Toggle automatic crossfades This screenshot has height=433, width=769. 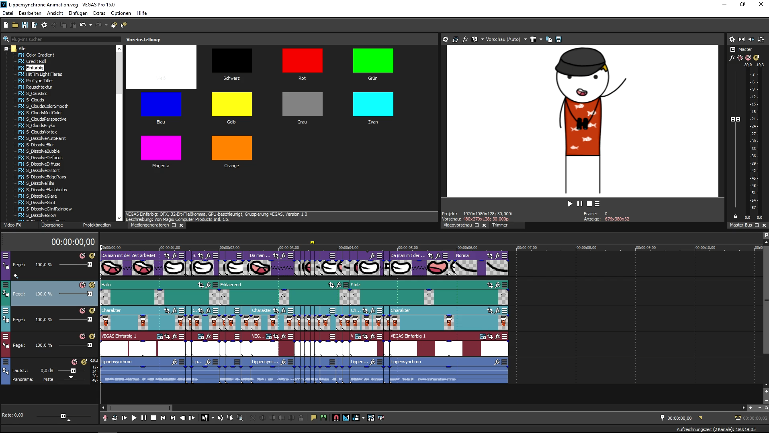(x=346, y=418)
